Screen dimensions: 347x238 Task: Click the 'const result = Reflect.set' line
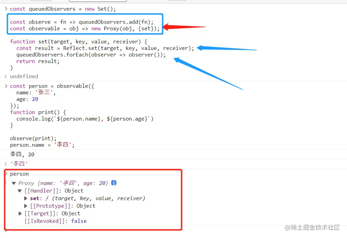(x=105, y=48)
